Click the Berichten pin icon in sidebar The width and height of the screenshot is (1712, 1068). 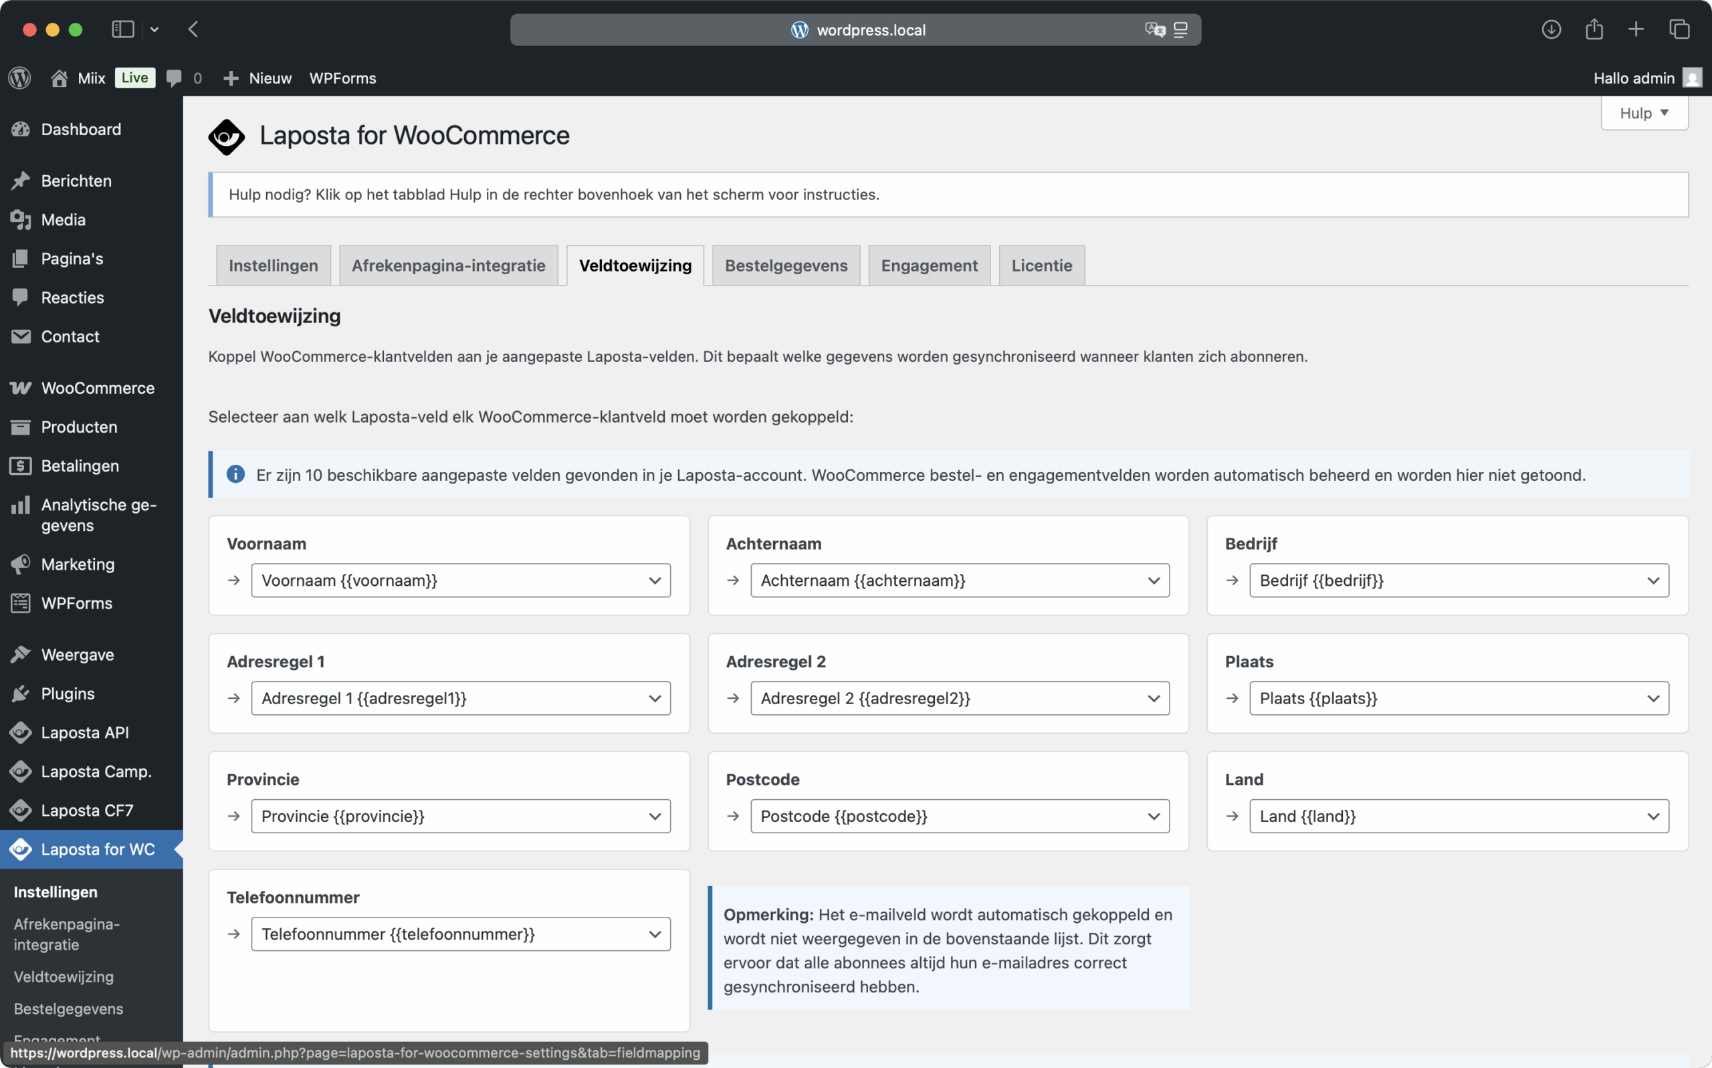click(21, 181)
